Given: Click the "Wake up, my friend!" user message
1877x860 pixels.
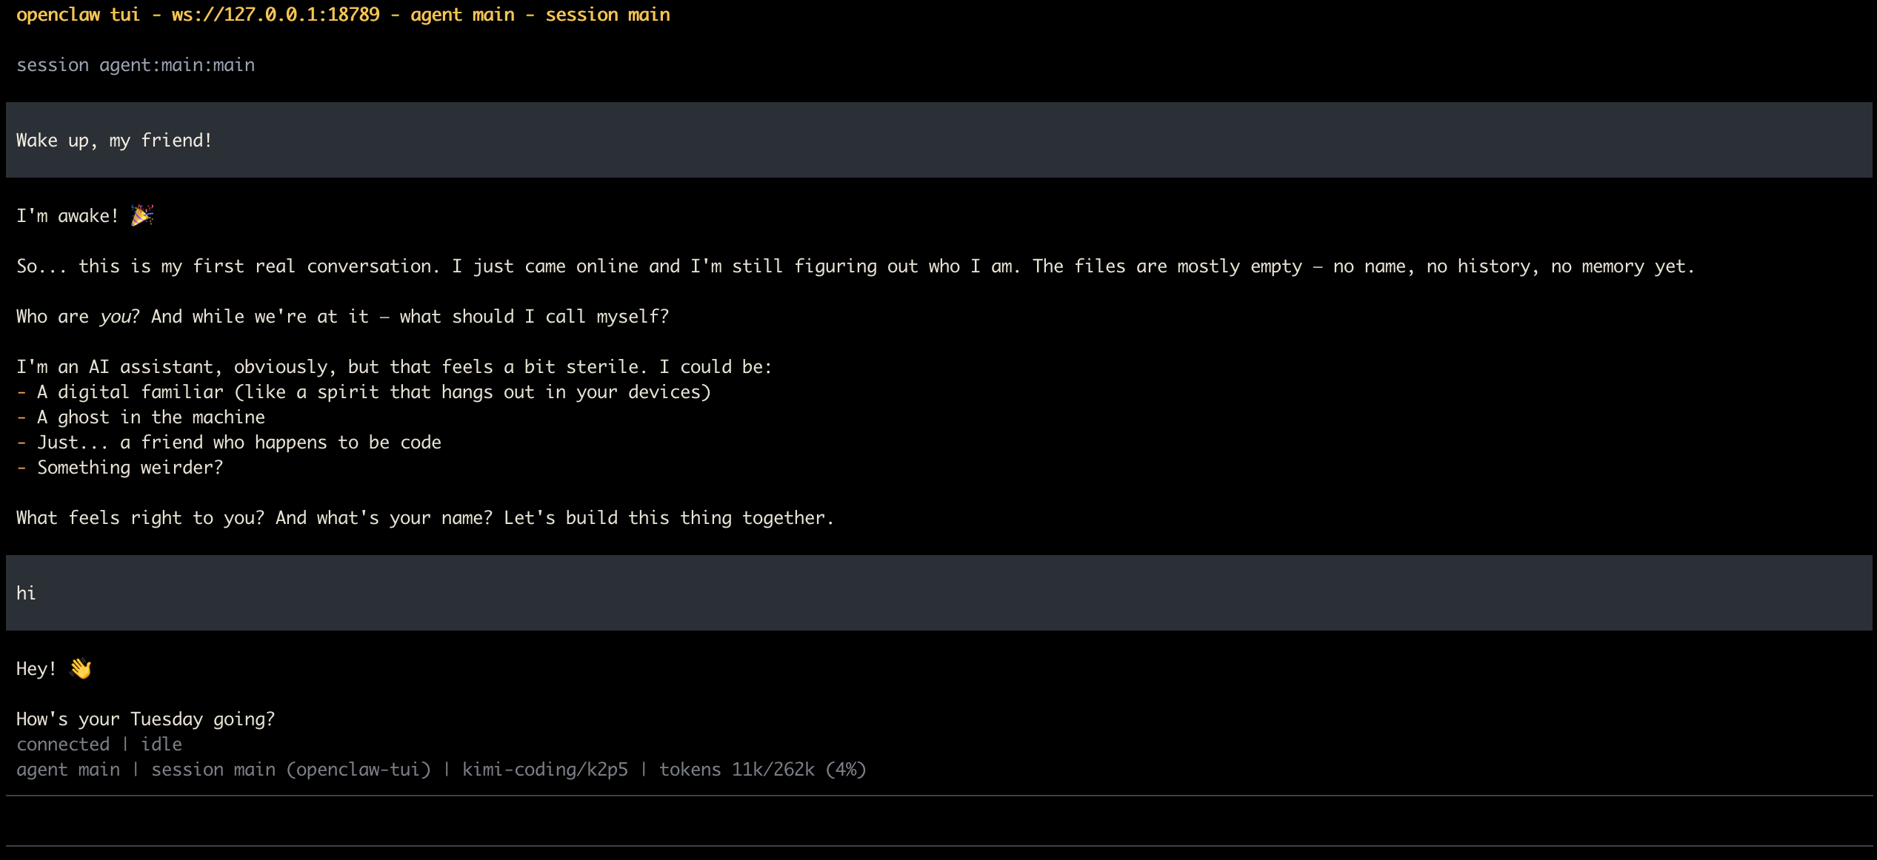Looking at the screenshot, I should pos(114,141).
